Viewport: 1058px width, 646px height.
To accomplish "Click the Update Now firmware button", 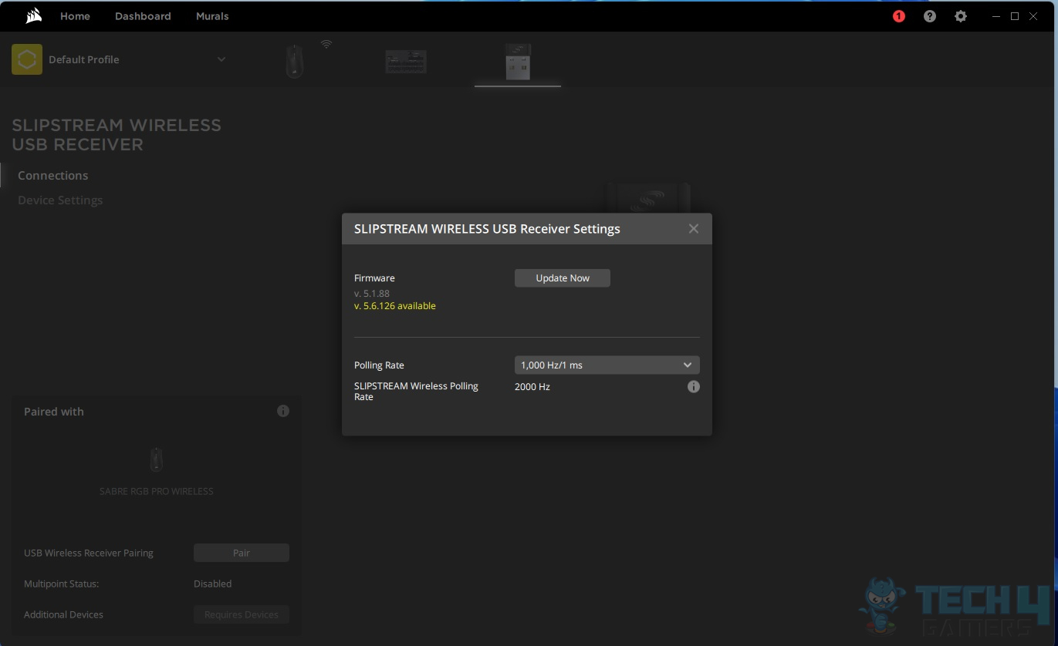I will point(563,278).
